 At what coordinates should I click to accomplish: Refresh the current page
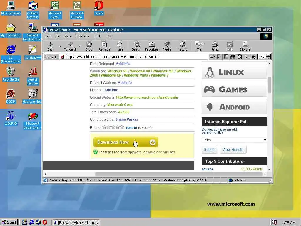click(104, 46)
